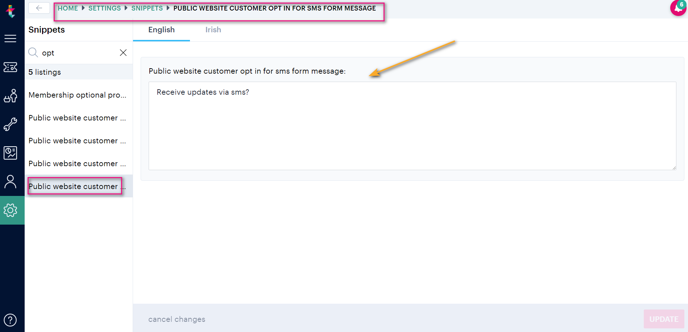Viewport: 688px width, 332px height.
Task: Open the merchandise/person with basket icon
Action: click(11, 96)
